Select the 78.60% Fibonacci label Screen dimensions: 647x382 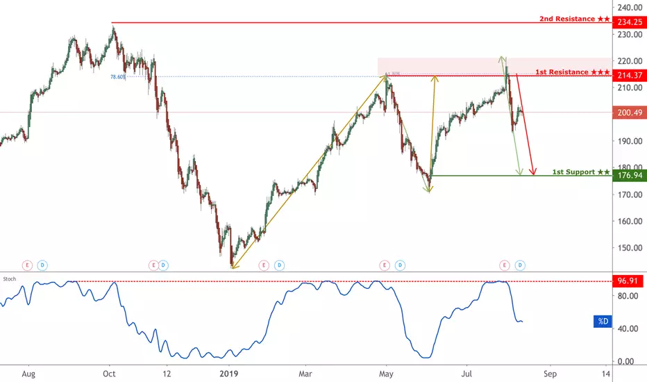(117, 76)
